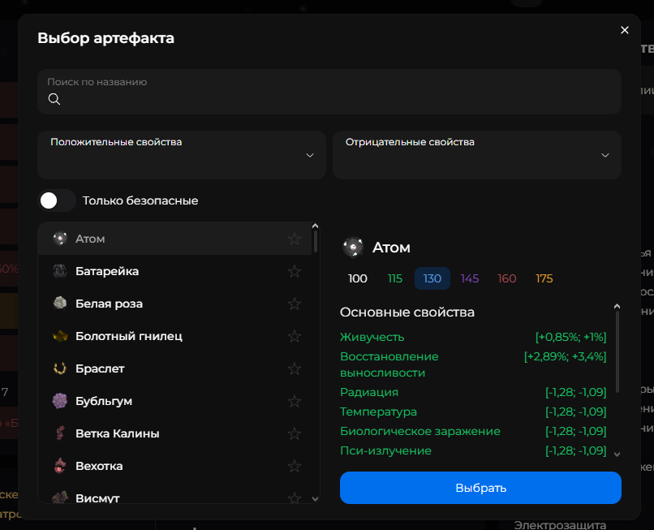
Task: Focus the Поиск по названию search field
Action: pos(329,92)
